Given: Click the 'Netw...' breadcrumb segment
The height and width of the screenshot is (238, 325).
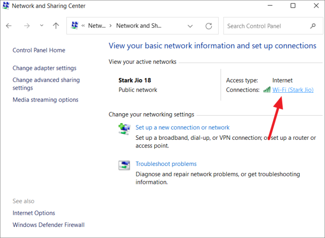Looking at the screenshot, I should [97, 26].
